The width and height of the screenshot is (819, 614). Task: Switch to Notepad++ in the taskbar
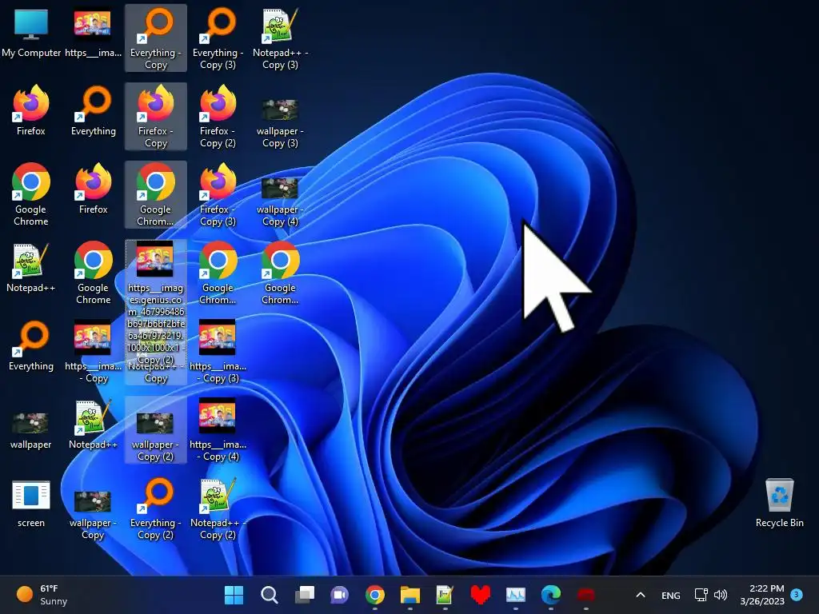(x=445, y=595)
